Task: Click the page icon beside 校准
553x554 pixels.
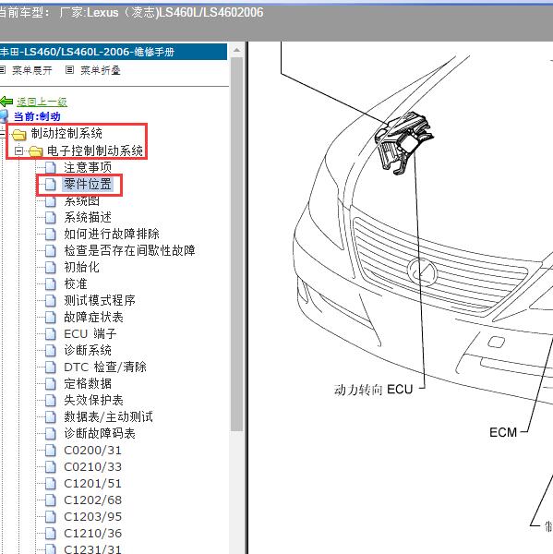Action: 51,283
